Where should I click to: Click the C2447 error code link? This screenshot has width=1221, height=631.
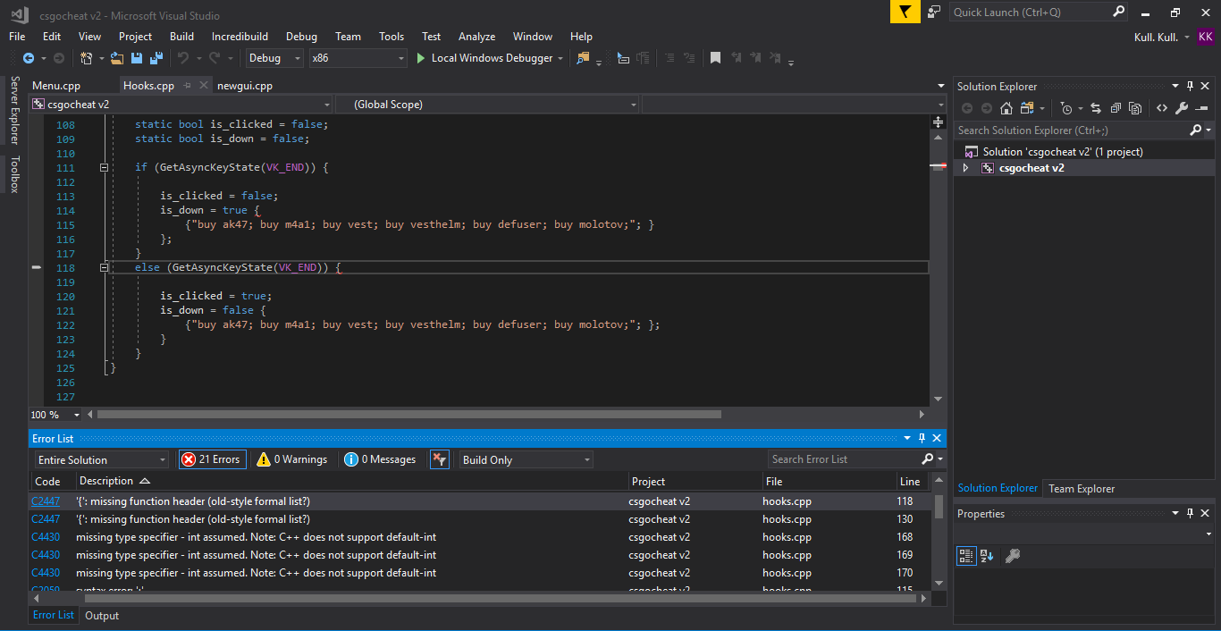(46, 501)
